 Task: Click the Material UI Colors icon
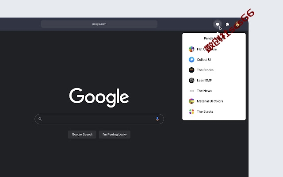pyautogui.click(x=191, y=101)
